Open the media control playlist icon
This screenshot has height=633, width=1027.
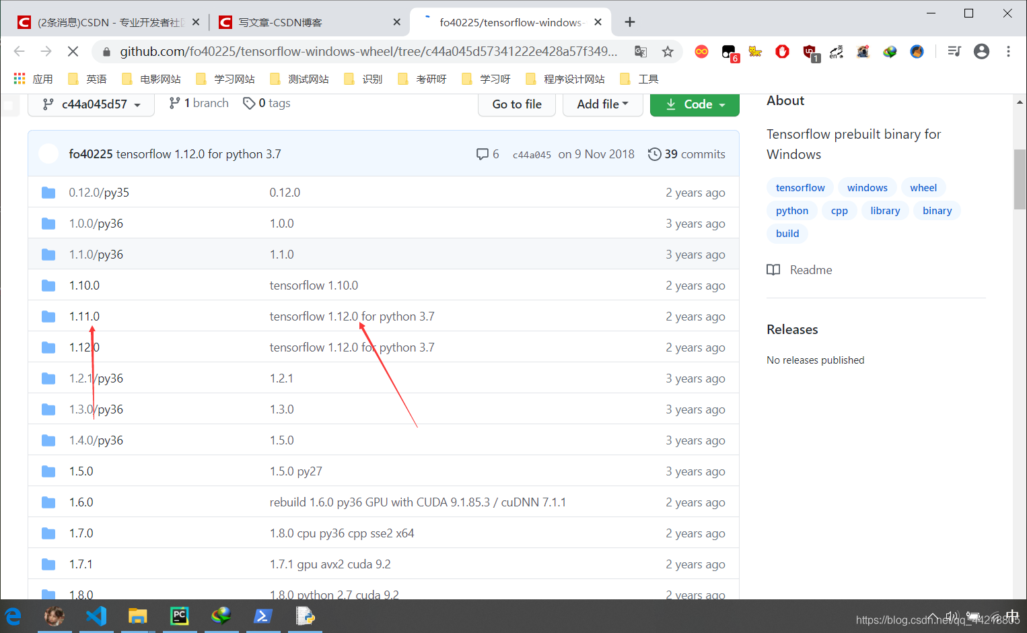(x=954, y=51)
